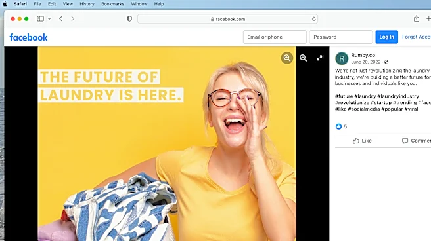Open the Bookmarks menu

(112, 4)
